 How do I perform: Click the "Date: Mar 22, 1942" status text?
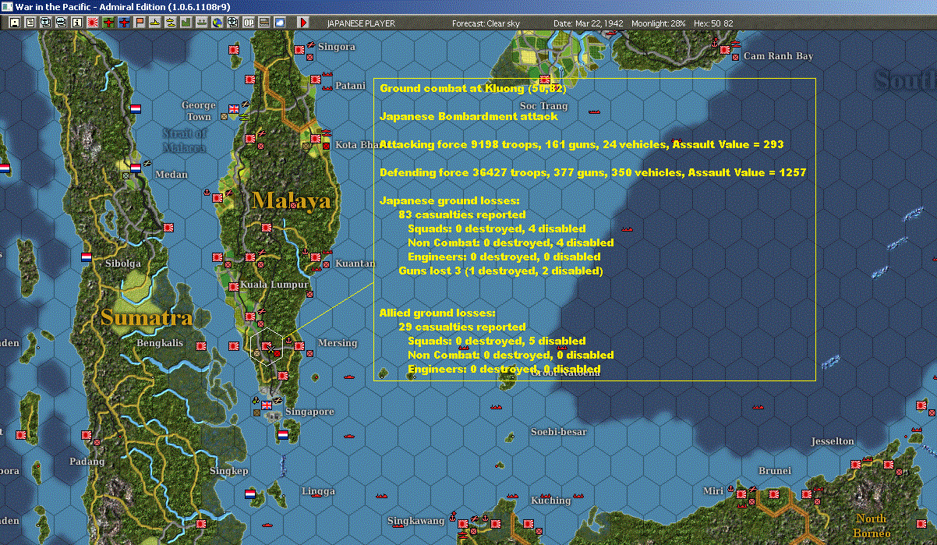coord(589,23)
